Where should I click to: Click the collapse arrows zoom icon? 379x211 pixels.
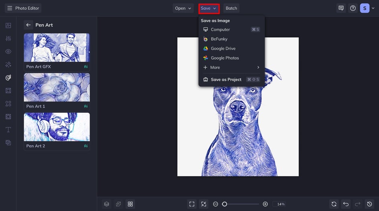204,204
